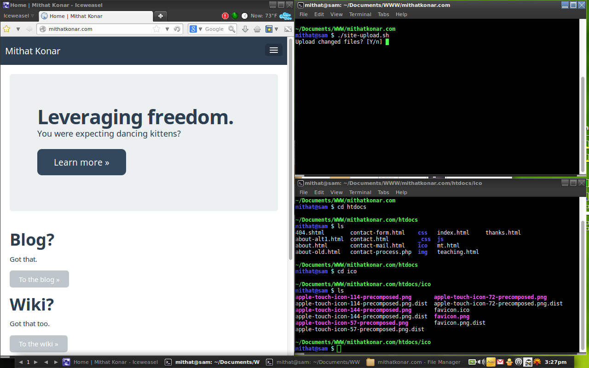Open the weather cloud icon

point(286,16)
